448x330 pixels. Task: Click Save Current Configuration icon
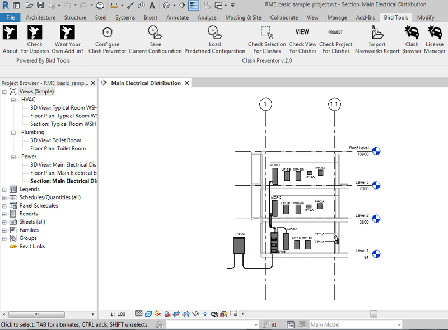coord(155,32)
